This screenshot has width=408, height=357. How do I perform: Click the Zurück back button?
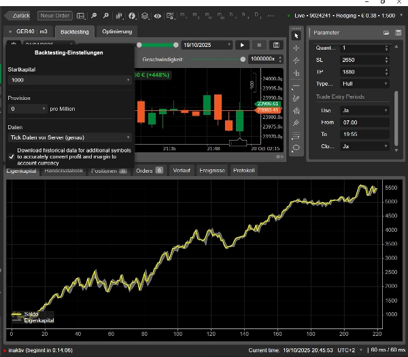18,16
